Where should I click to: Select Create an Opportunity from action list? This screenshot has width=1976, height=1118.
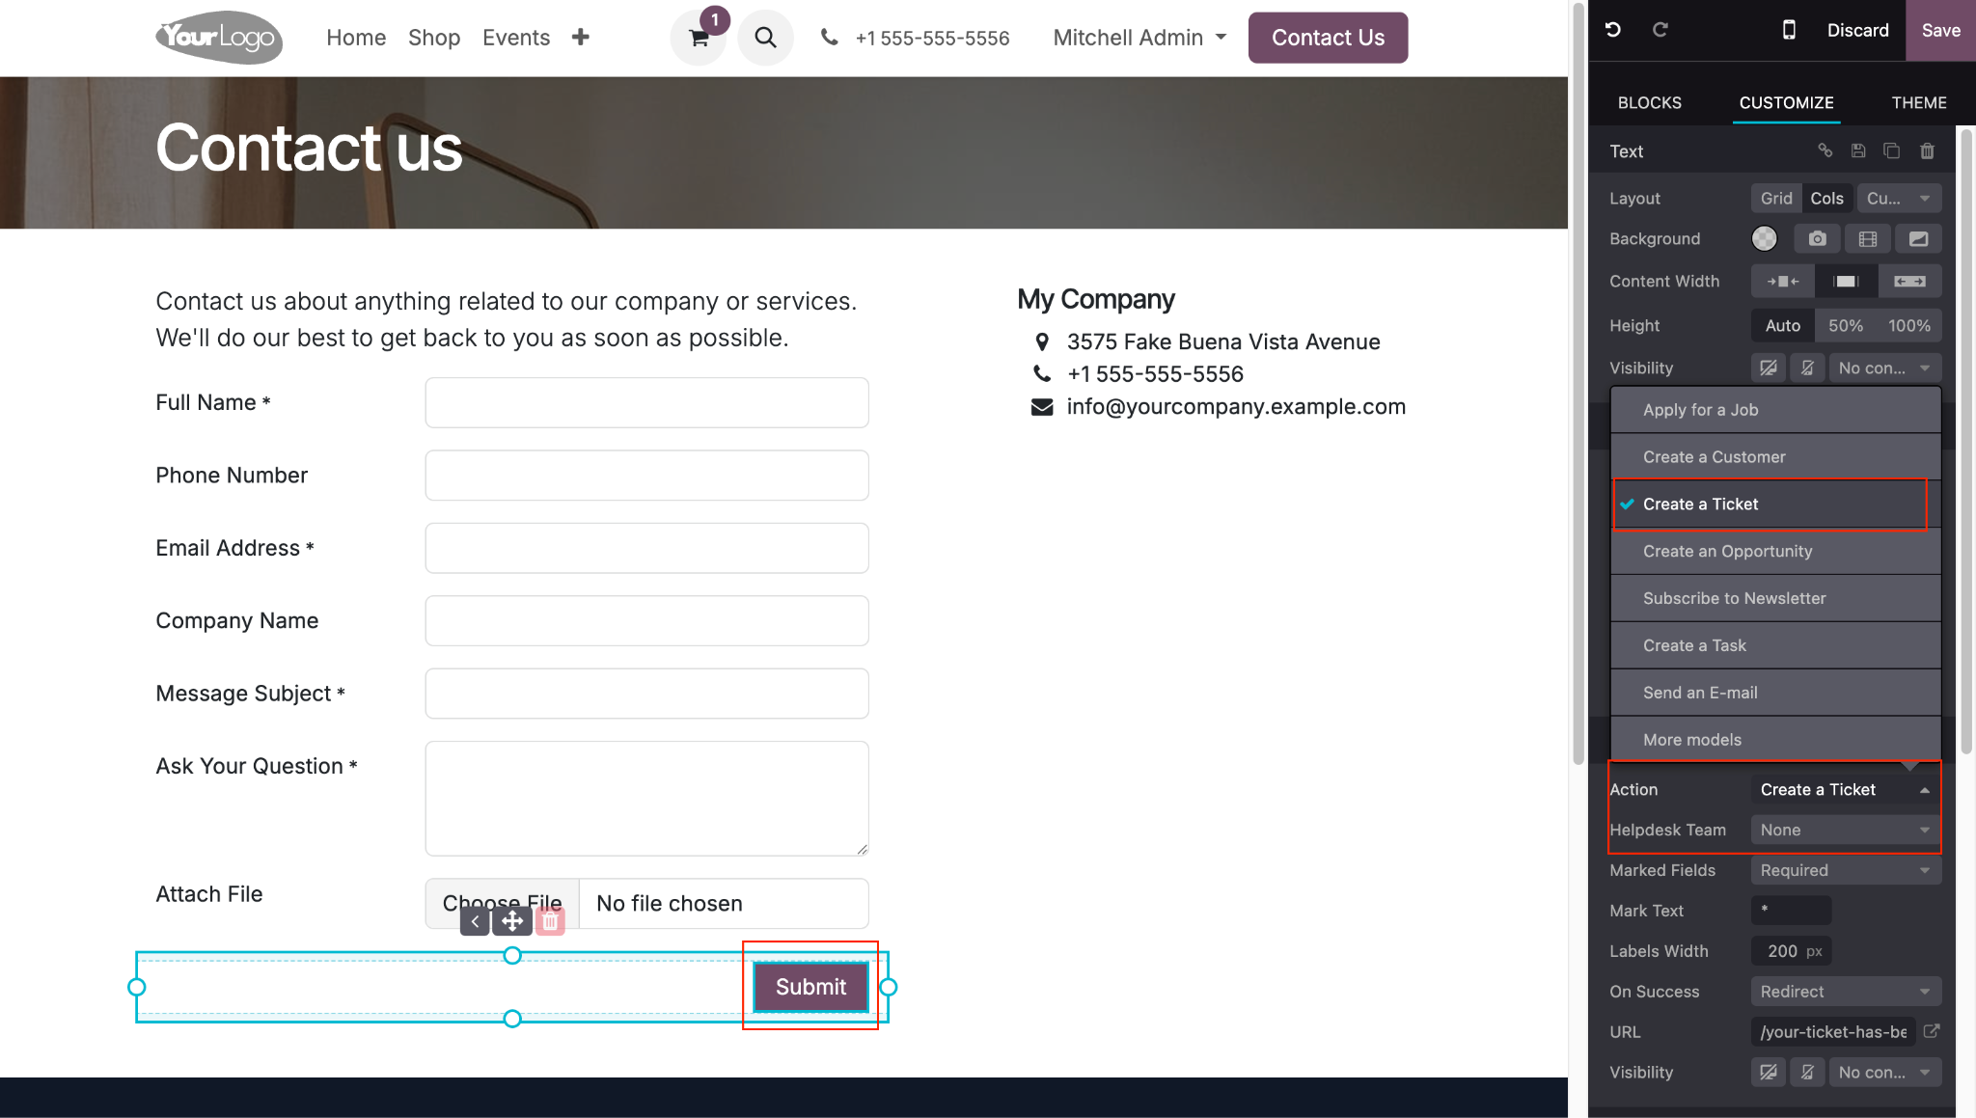point(1727,552)
